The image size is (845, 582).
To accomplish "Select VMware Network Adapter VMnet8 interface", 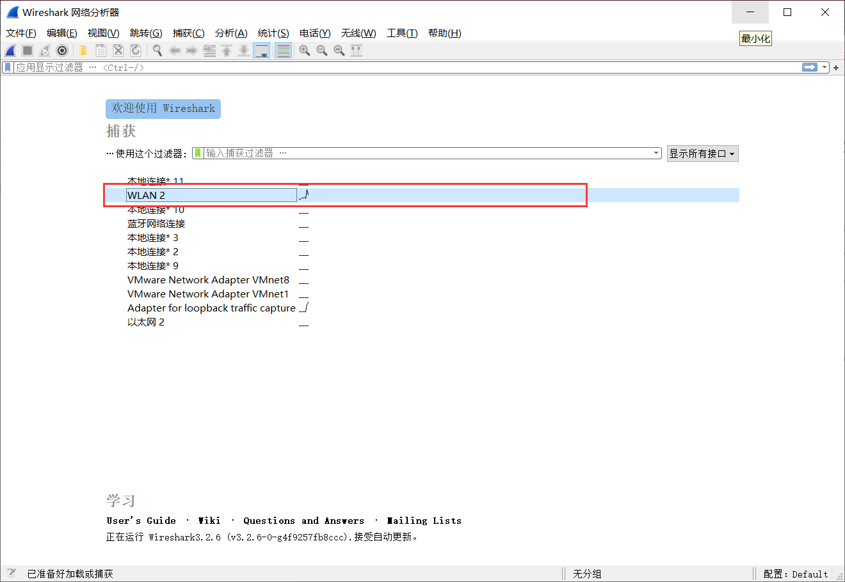I will (422, 279).
